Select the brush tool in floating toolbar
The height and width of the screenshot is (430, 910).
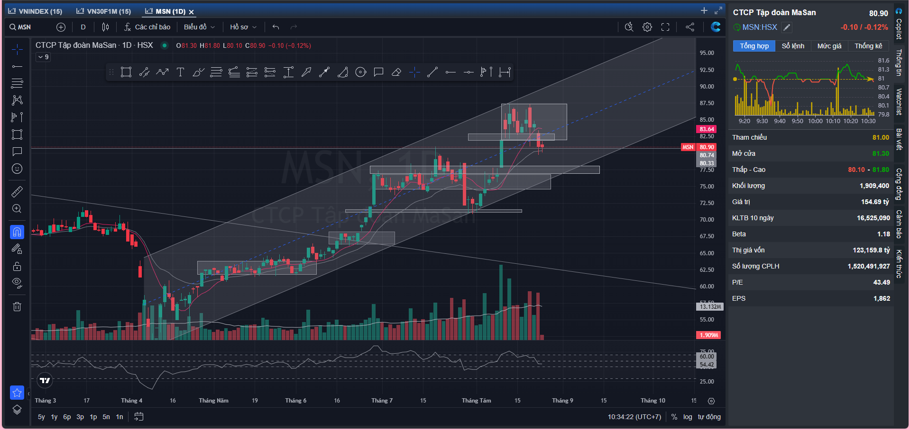click(198, 72)
